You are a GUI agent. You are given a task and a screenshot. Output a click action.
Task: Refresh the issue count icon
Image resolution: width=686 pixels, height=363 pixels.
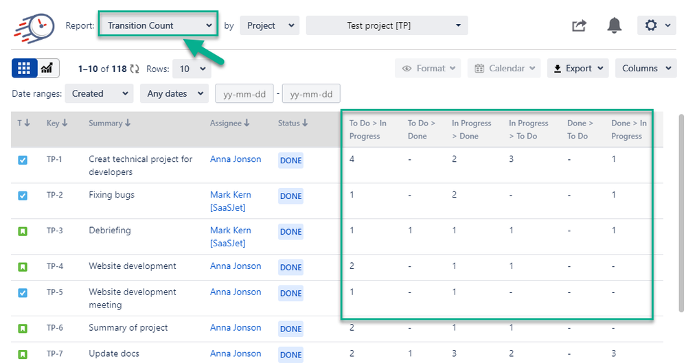point(135,69)
